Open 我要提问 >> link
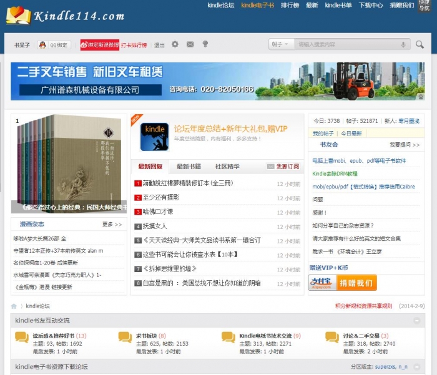Image resolution: width=437 pixels, height=375 pixels. click(x=405, y=145)
